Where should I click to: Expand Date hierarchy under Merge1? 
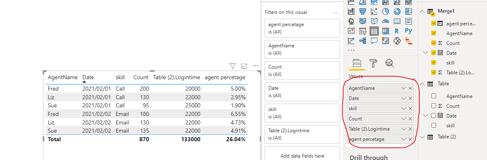(x=425, y=53)
